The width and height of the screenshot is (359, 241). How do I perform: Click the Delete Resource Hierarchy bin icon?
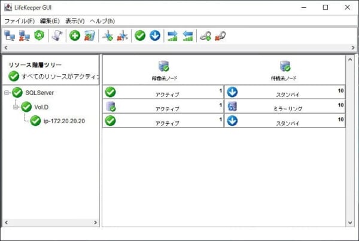pyautogui.click(x=90, y=35)
